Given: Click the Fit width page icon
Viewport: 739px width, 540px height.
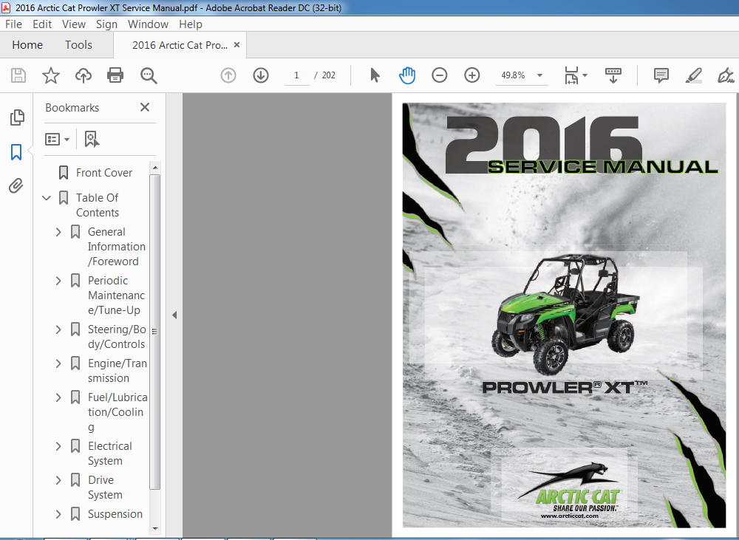Looking at the screenshot, I should pyautogui.click(x=571, y=75).
